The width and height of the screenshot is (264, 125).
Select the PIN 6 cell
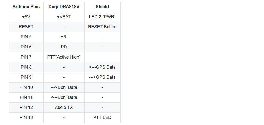point(26,47)
